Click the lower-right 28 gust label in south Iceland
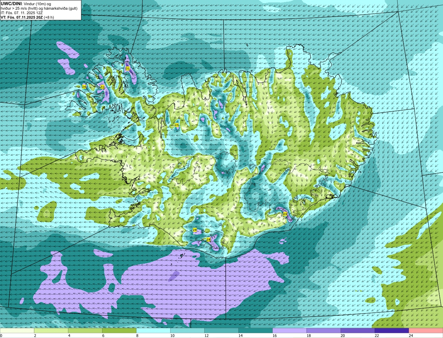 [208, 240]
